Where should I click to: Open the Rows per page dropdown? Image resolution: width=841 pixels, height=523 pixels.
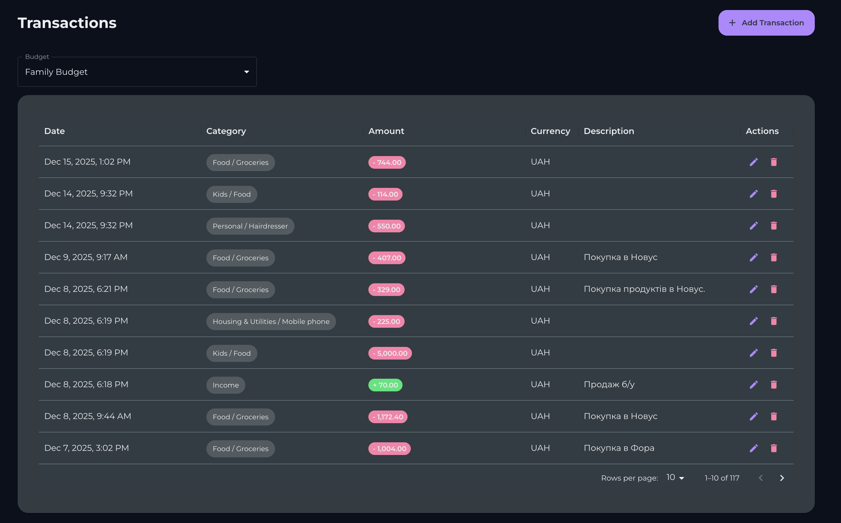674,478
